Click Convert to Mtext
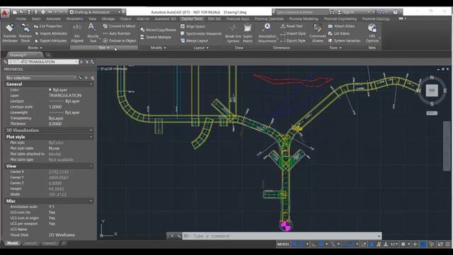 [119, 26]
